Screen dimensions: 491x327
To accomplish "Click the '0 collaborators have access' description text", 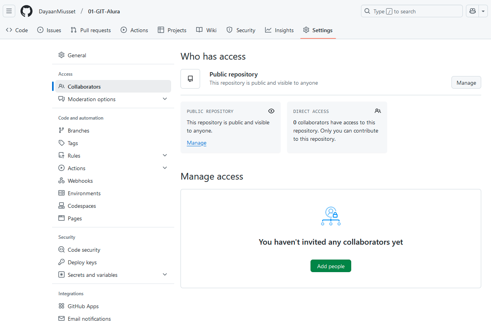I will (336, 131).
